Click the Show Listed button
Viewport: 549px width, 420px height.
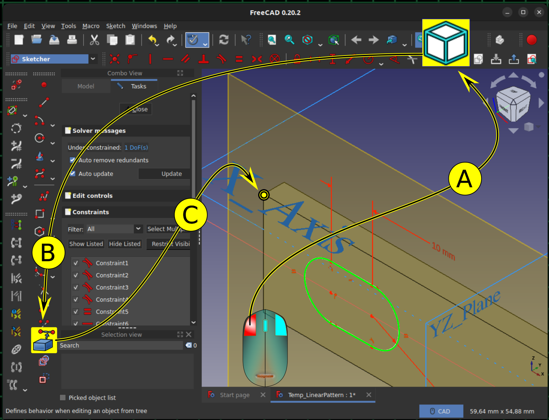[86, 244]
